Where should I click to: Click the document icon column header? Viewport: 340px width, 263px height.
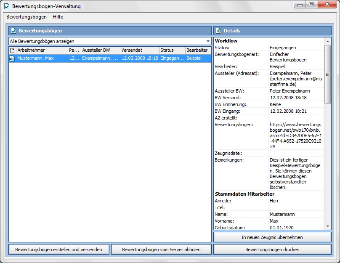pyautogui.click(x=12, y=50)
